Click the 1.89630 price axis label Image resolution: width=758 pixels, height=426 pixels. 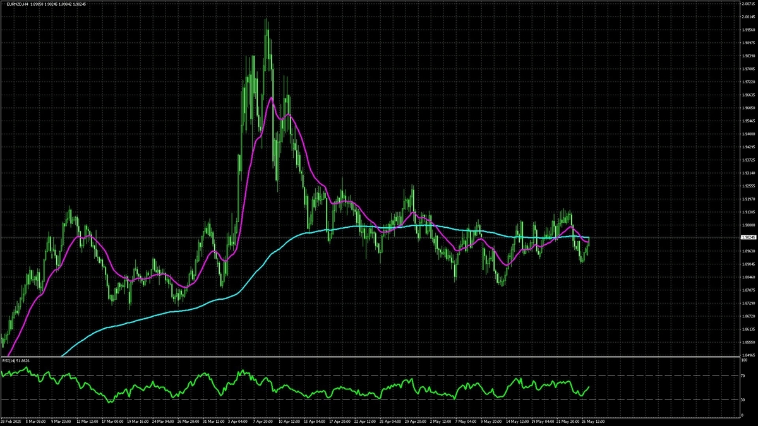tap(749, 251)
